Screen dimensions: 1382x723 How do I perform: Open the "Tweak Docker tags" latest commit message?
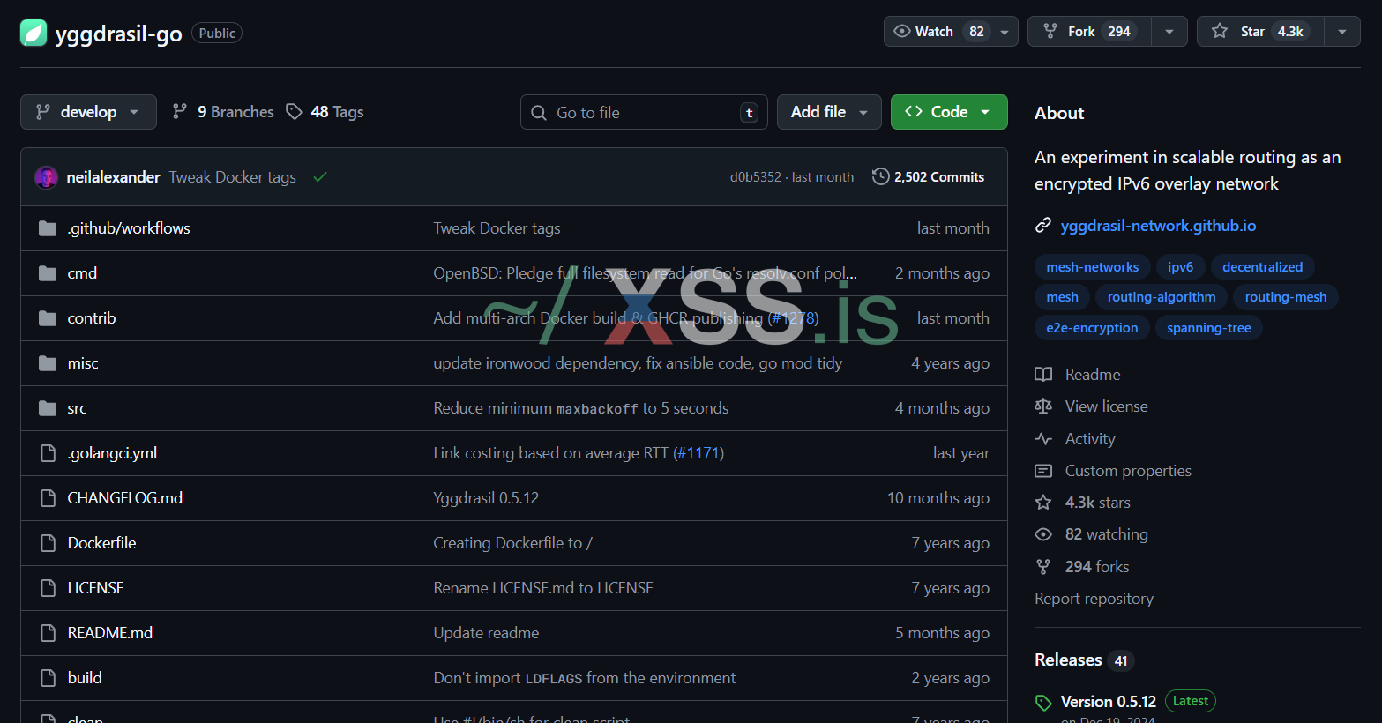(233, 177)
